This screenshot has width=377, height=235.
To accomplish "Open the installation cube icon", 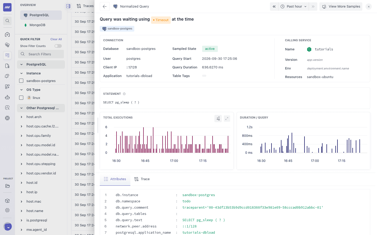I will 7,201.
